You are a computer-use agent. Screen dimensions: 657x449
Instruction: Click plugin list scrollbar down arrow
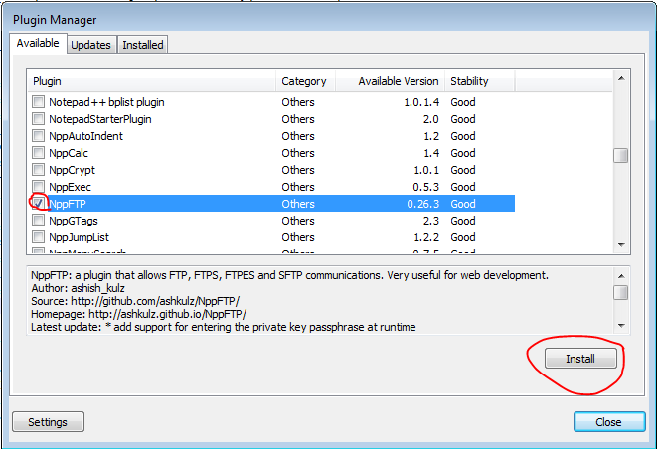(621, 245)
